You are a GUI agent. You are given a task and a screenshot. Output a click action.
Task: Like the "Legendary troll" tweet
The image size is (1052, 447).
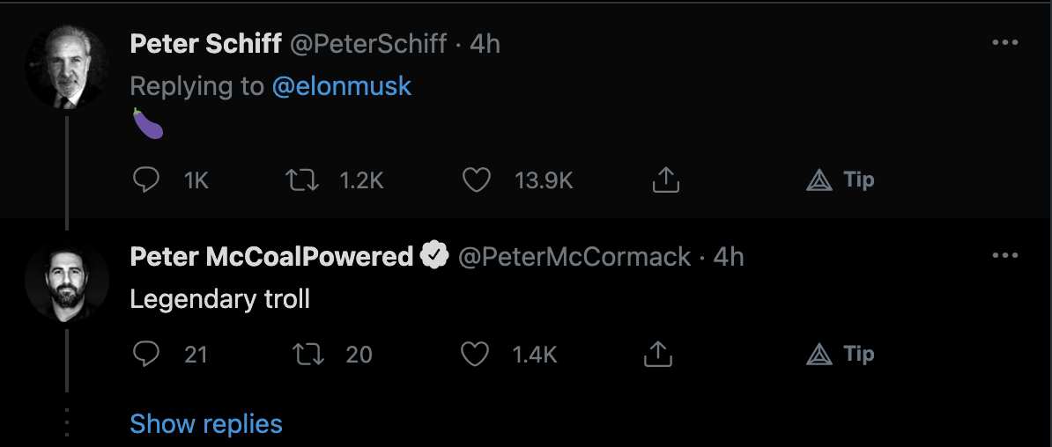click(476, 355)
